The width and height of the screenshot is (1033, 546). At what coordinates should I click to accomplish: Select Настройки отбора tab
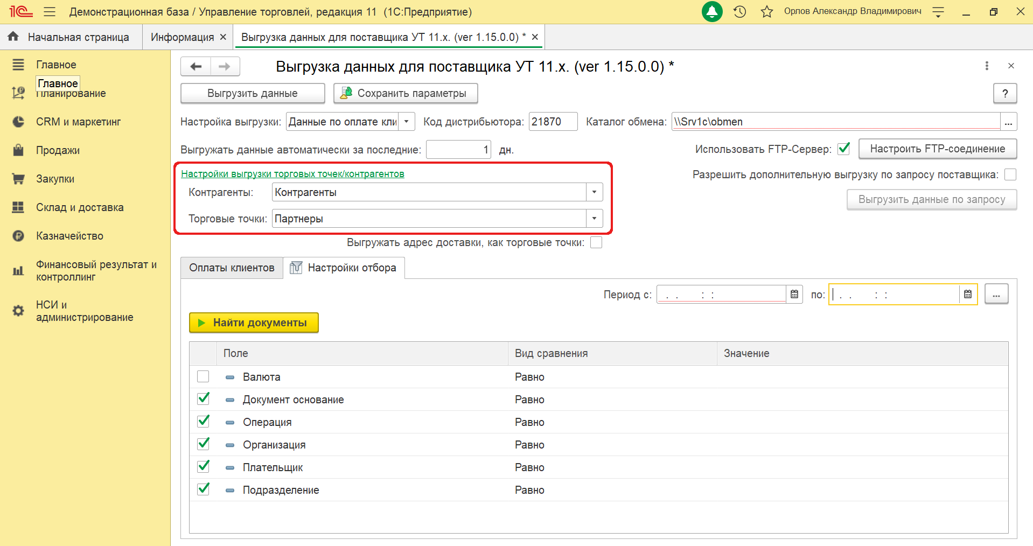click(344, 268)
